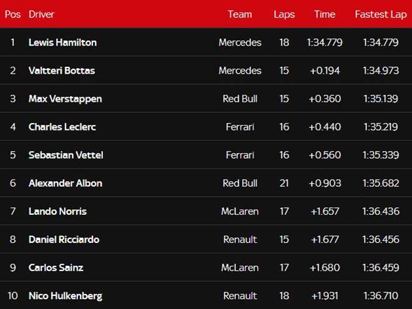The height and width of the screenshot is (309, 412).
Task: Select Alexander Albon driver name
Action: click(65, 183)
